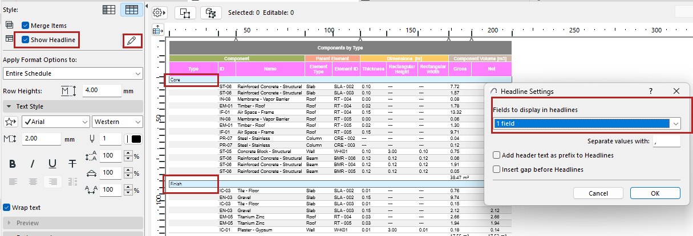Select right text alignment
The width and height of the screenshot is (693, 236).
[x=52, y=182]
